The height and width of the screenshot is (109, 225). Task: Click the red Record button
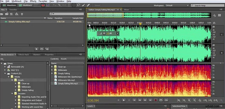pos(156,100)
